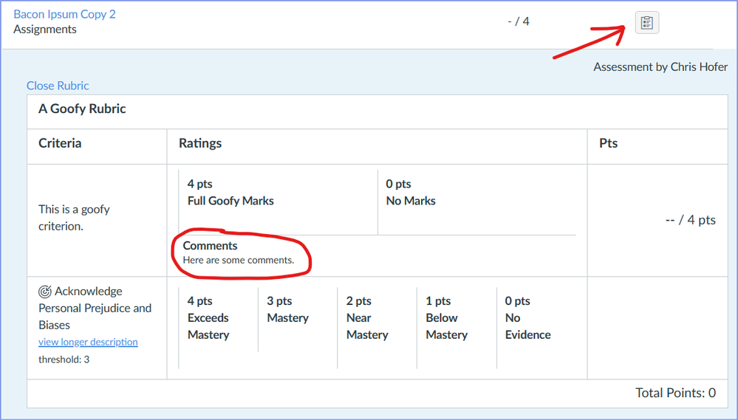
Task: Click the A Goofy Rubric title
Action: [x=82, y=109]
